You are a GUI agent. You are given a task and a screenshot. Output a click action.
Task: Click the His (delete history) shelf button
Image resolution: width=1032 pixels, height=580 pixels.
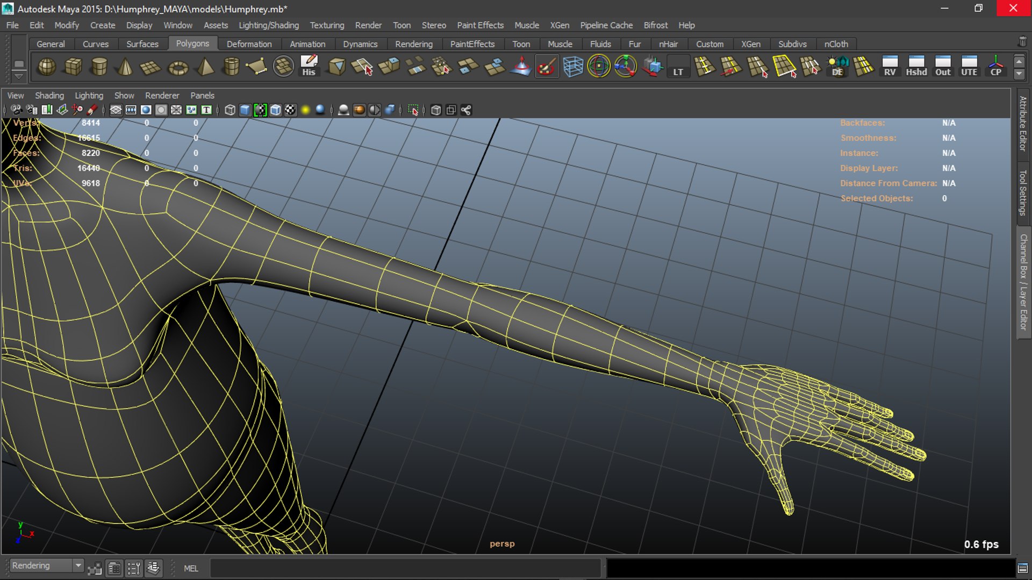click(x=309, y=67)
